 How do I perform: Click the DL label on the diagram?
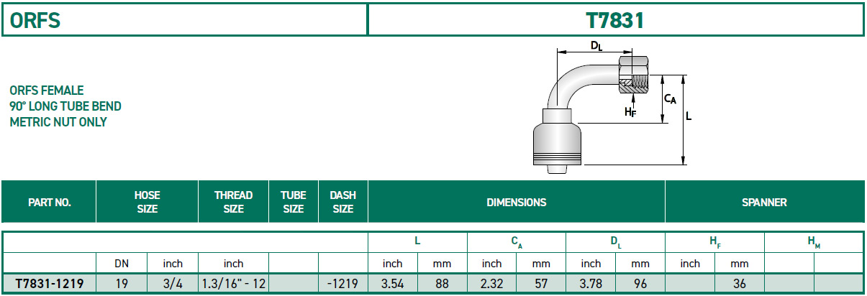point(596,47)
